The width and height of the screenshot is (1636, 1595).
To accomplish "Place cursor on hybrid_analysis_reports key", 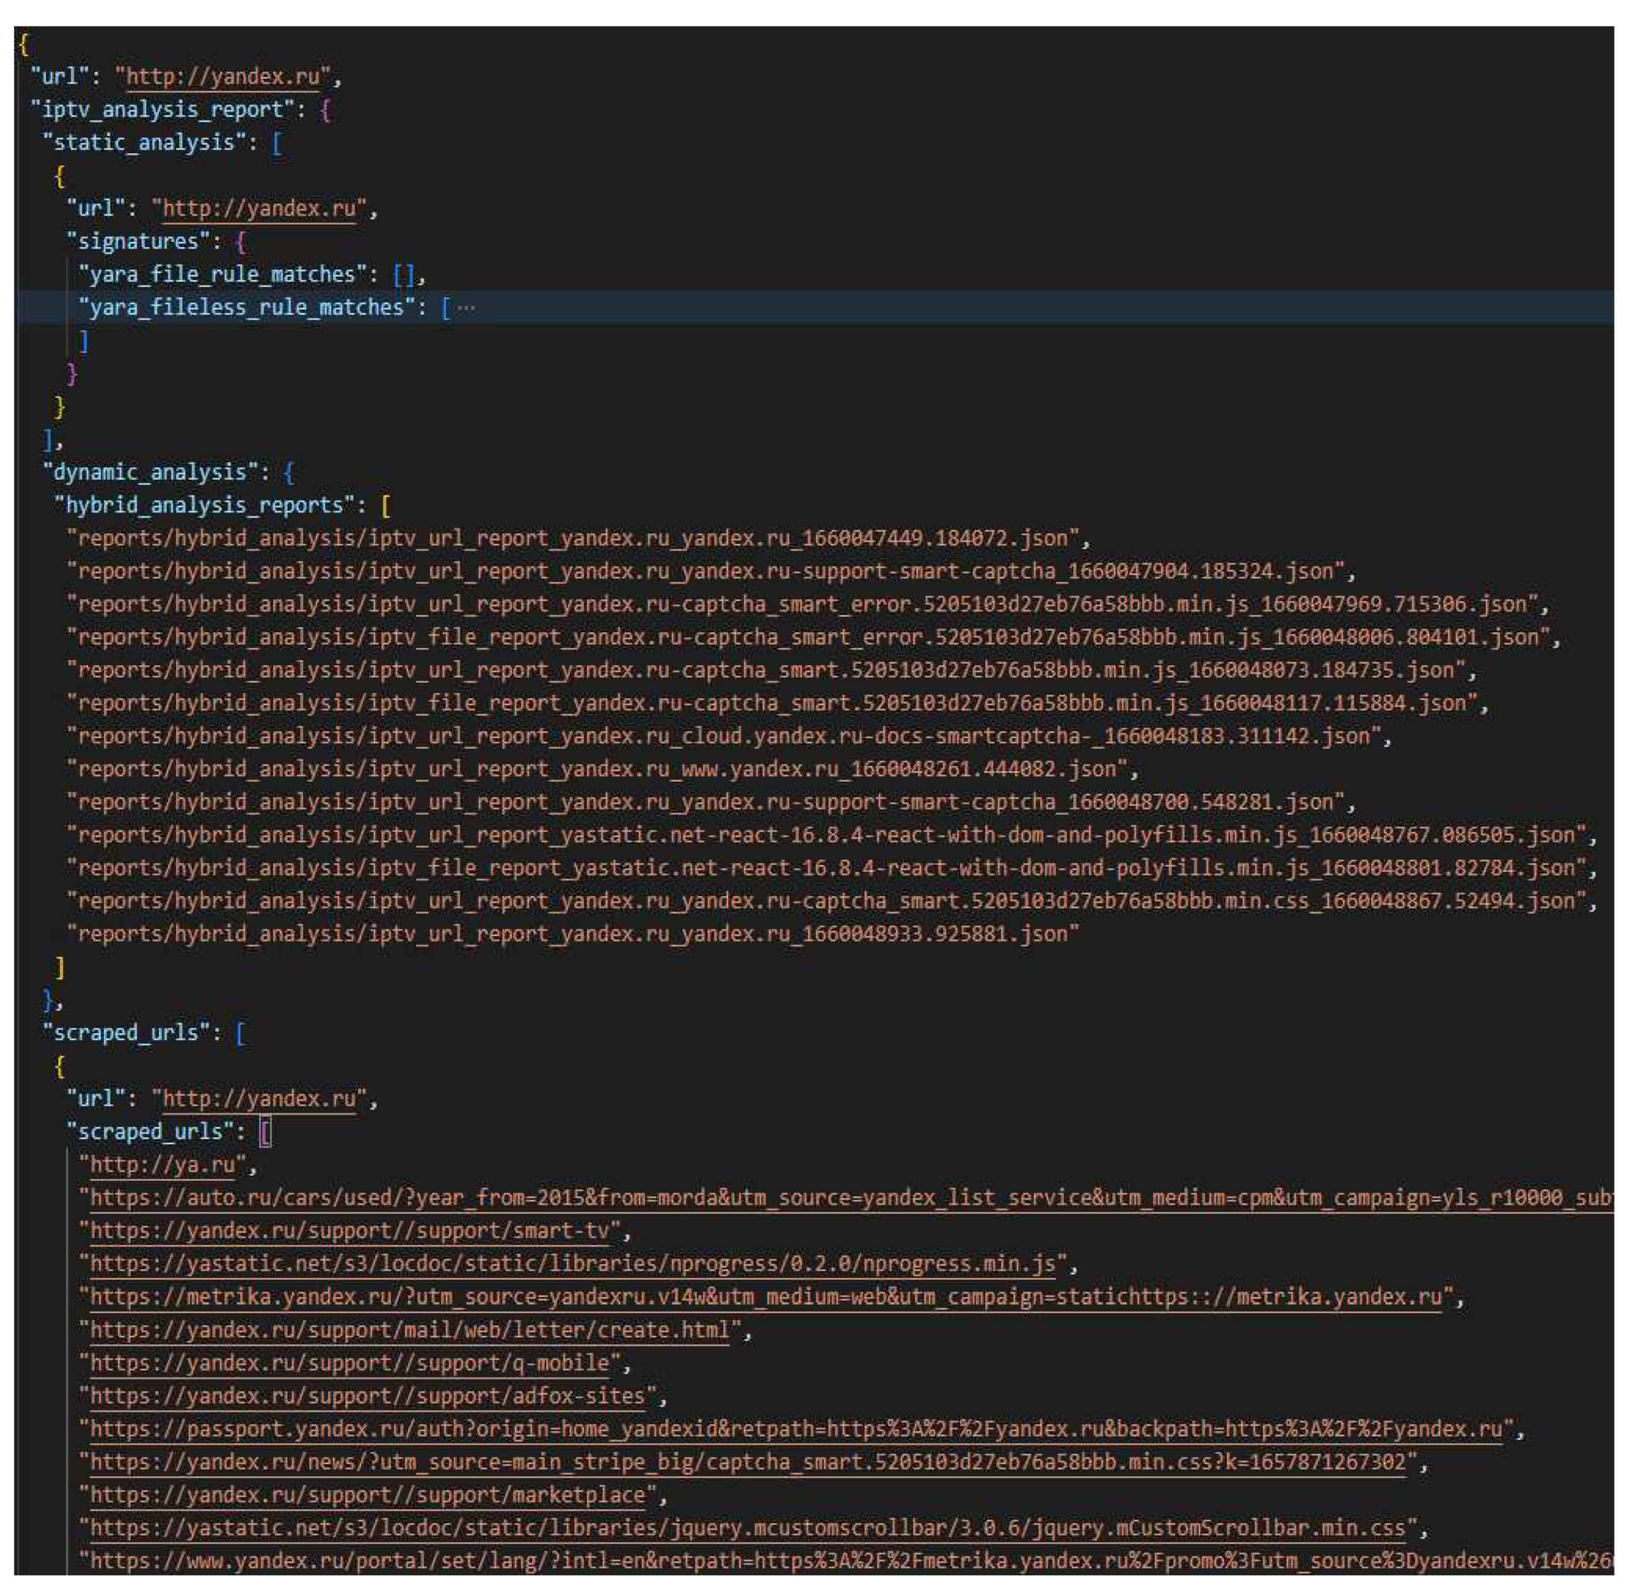I will pos(204,505).
